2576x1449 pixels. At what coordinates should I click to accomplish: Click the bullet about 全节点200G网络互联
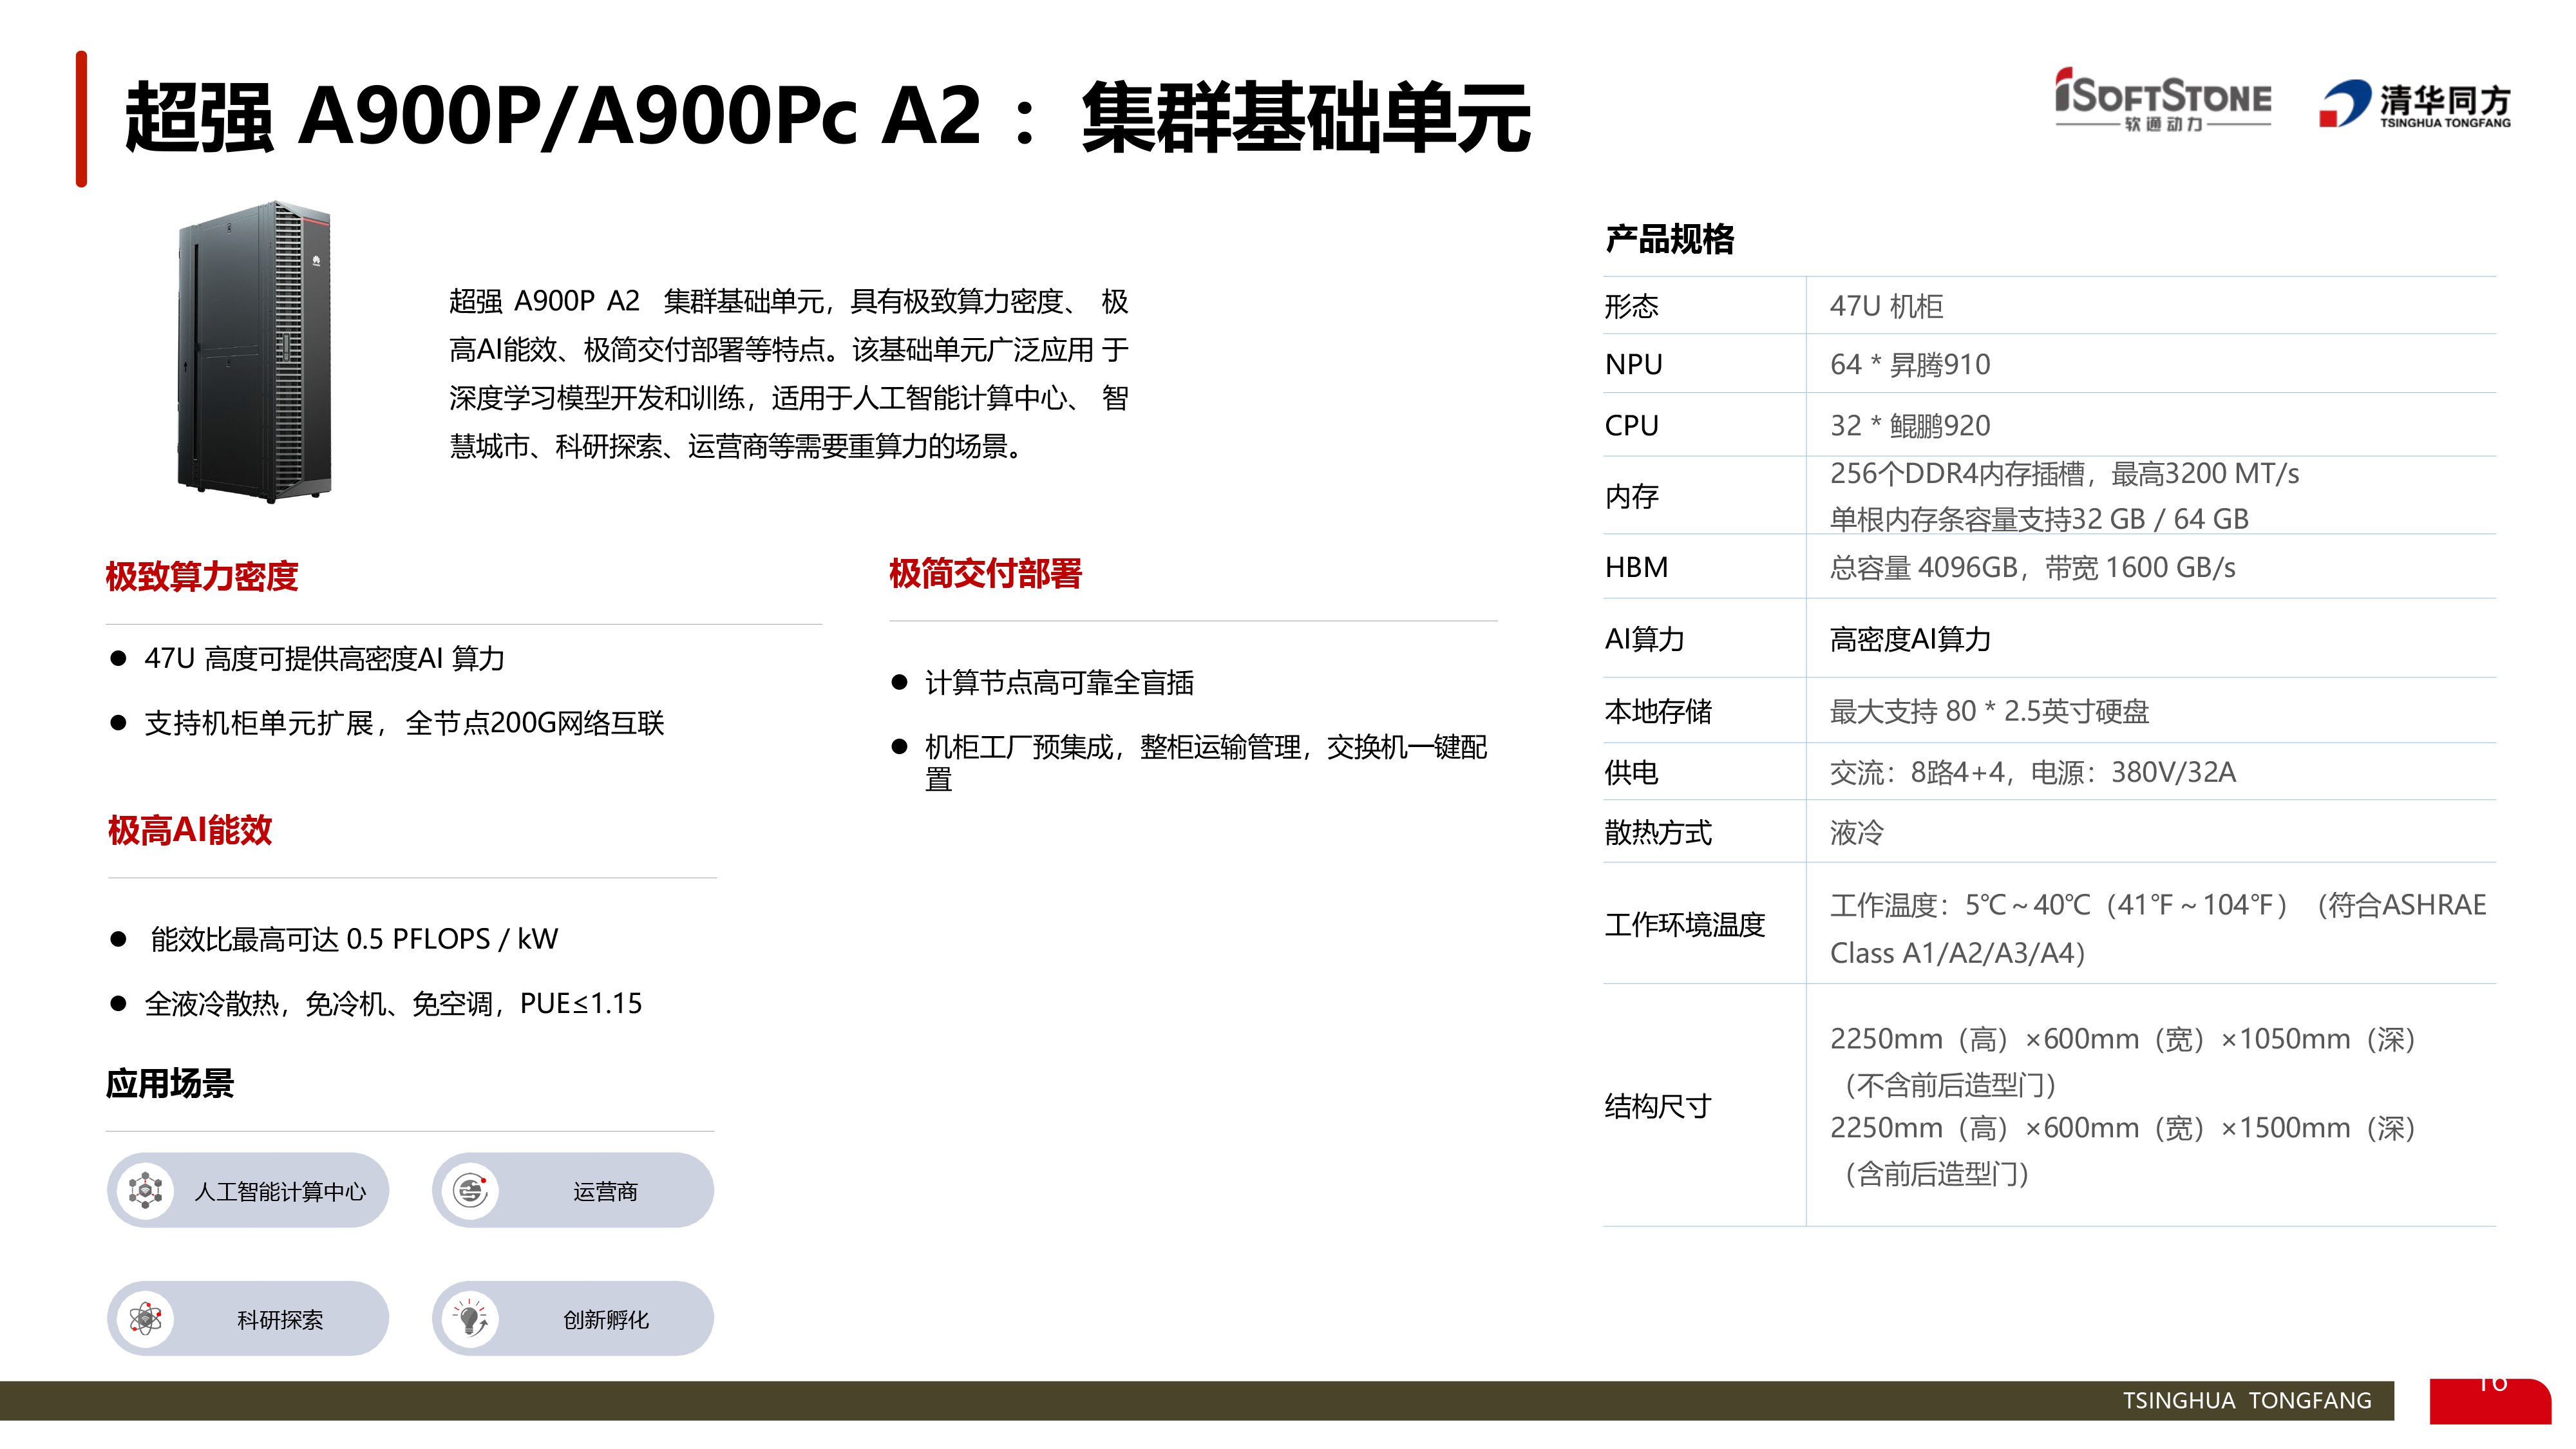coord(404,722)
